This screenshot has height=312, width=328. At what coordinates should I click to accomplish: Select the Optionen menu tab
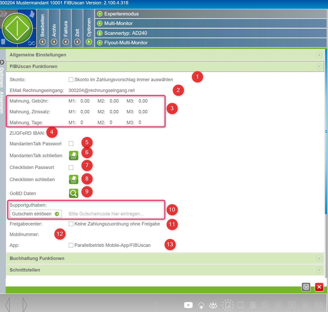(x=89, y=28)
